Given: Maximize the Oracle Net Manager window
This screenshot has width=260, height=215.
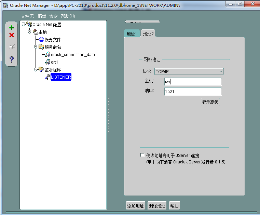Looking at the screenshot, I should coord(240,4).
